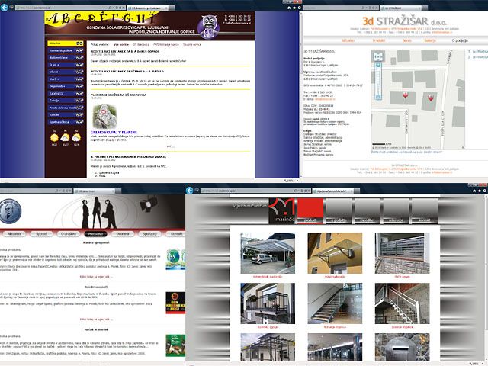
Task: Select the Vse novice news filter
Action: coord(121,45)
